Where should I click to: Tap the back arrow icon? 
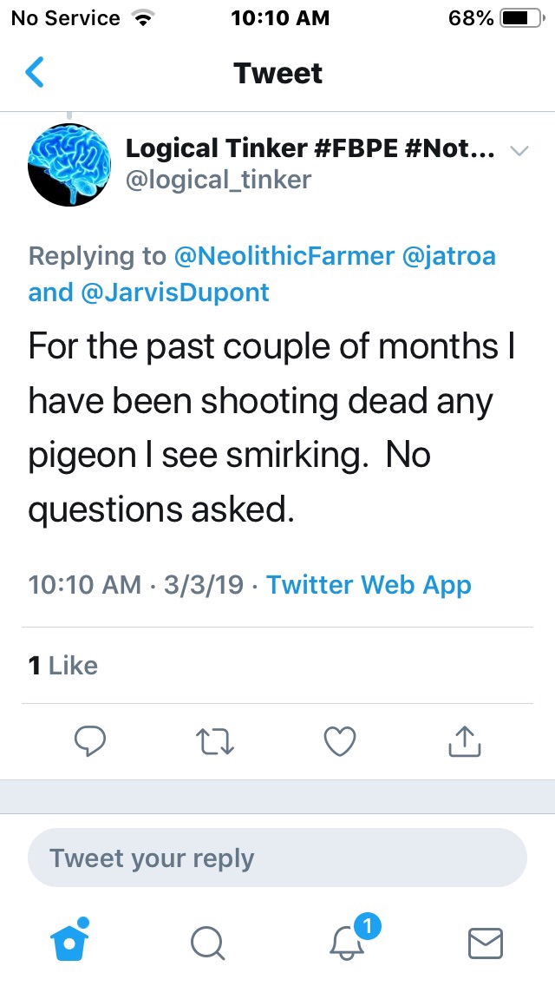[35, 73]
